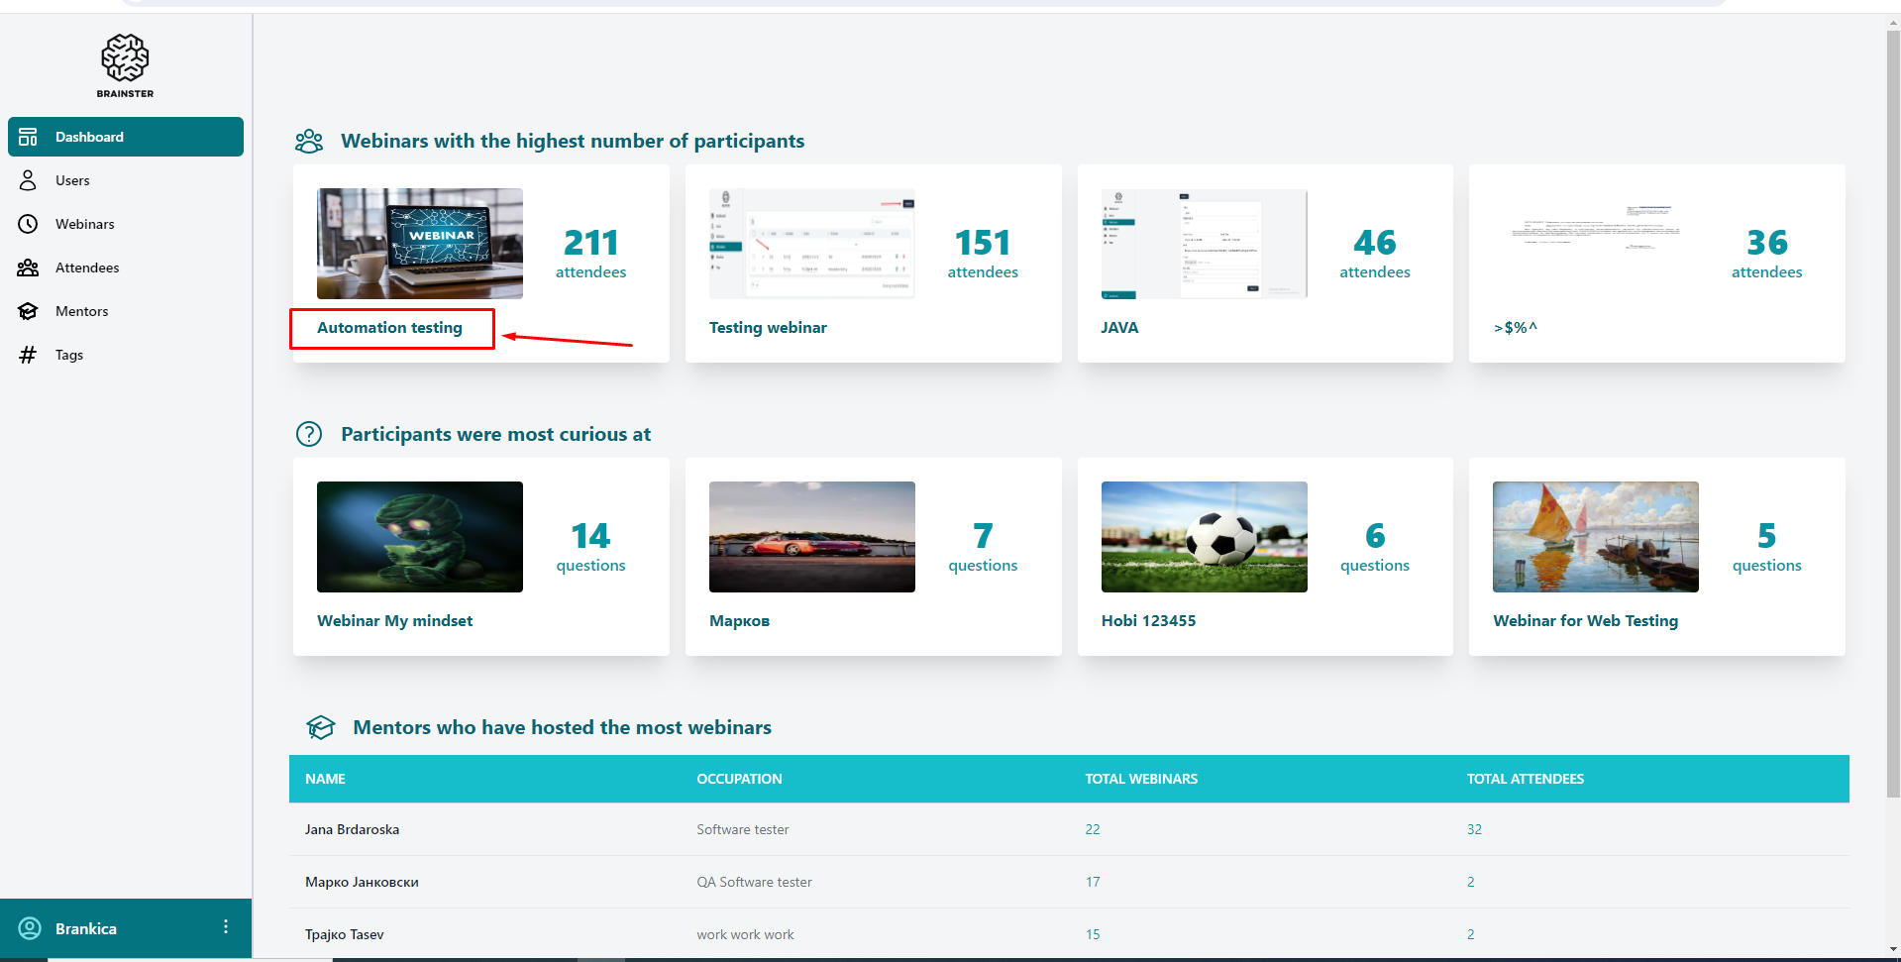
Task: Click the Jana Brdaroska mentor row
Action: [352, 829]
